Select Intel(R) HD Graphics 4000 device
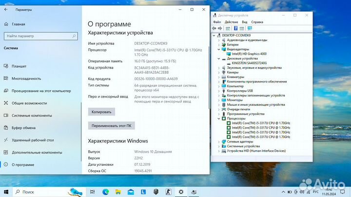Viewport: 351px width, 197px height. (x=249, y=54)
